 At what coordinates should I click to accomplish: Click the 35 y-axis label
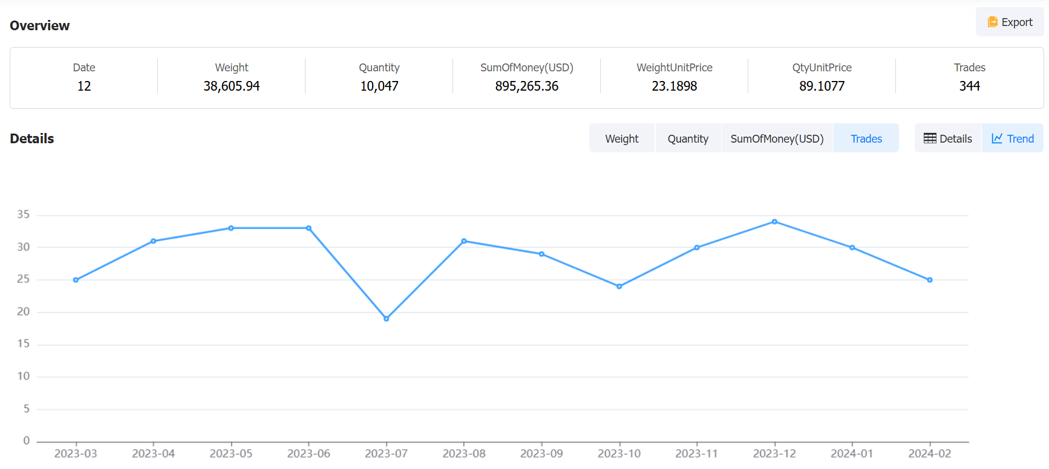click(23, 215)
